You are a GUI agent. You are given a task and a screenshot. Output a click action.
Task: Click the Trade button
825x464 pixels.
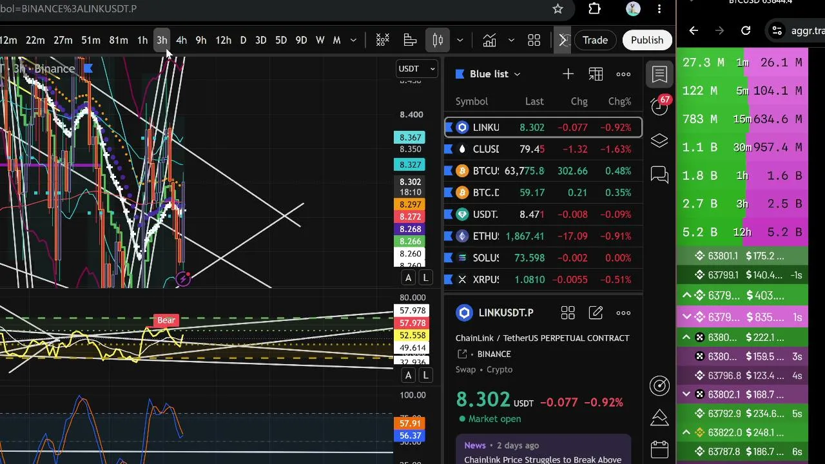coord(595,41)
